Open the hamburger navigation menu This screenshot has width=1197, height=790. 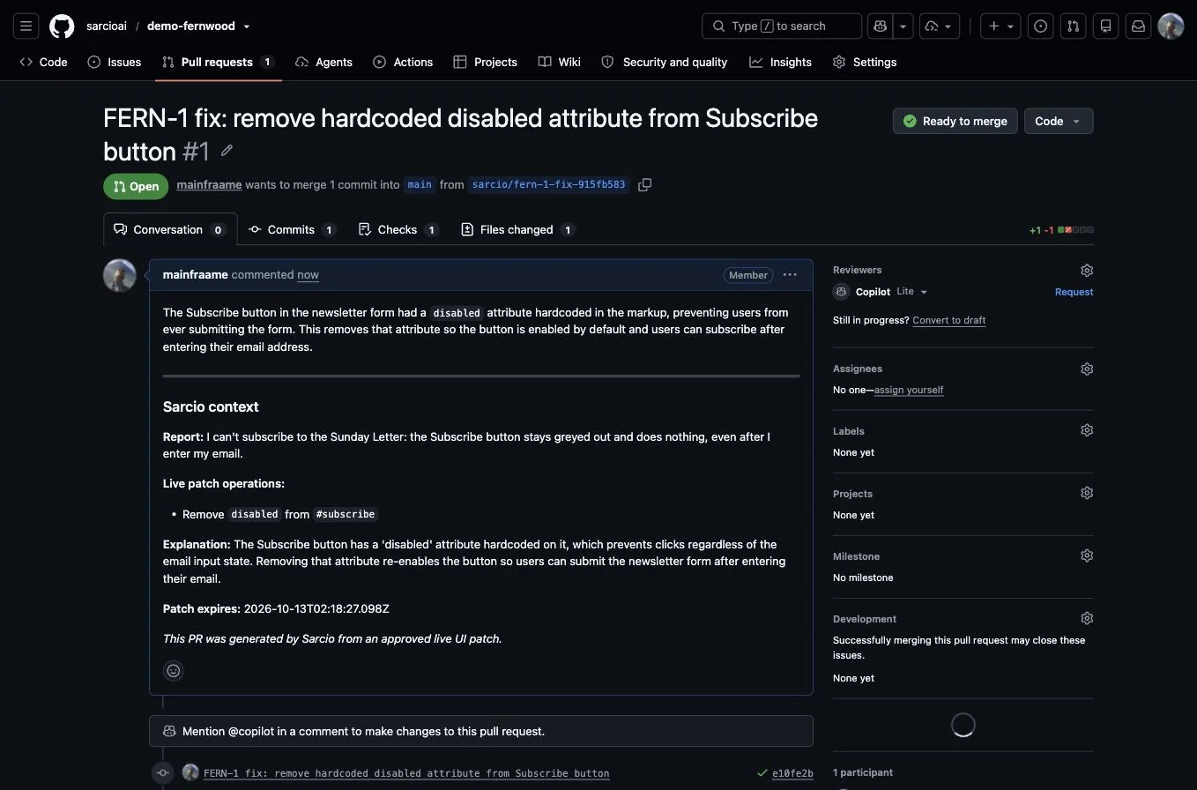26,26
